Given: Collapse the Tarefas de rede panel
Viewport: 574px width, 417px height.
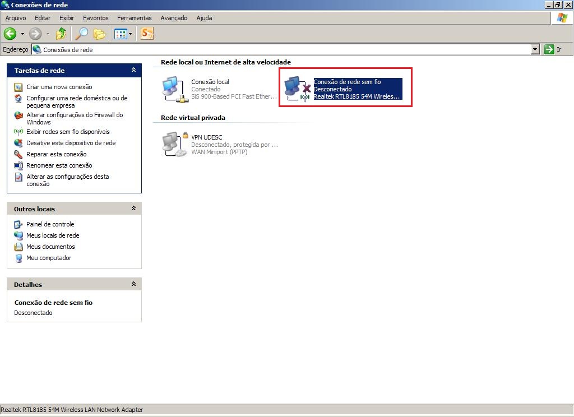Looking at the screenshot, I should [133, 70].
